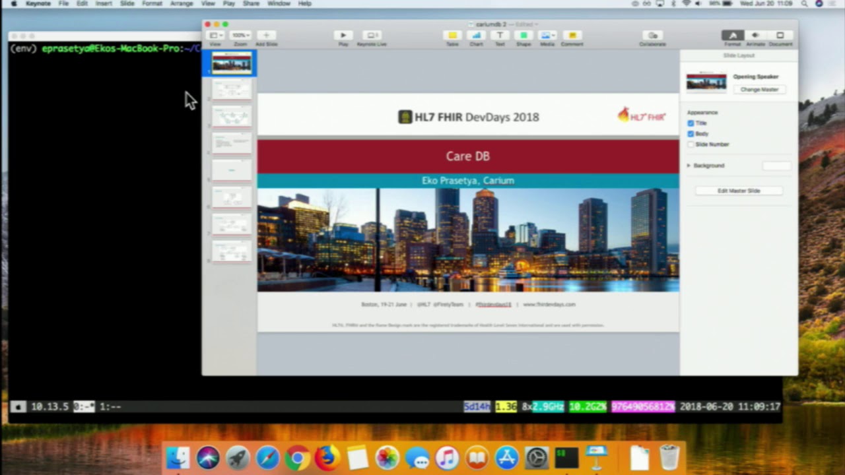Select slide 2 thumbnail in navigator
Screen dimensions: 845x475
[232, 89]
